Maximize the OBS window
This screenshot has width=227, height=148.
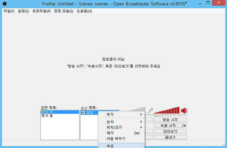(x=208, y=3)
